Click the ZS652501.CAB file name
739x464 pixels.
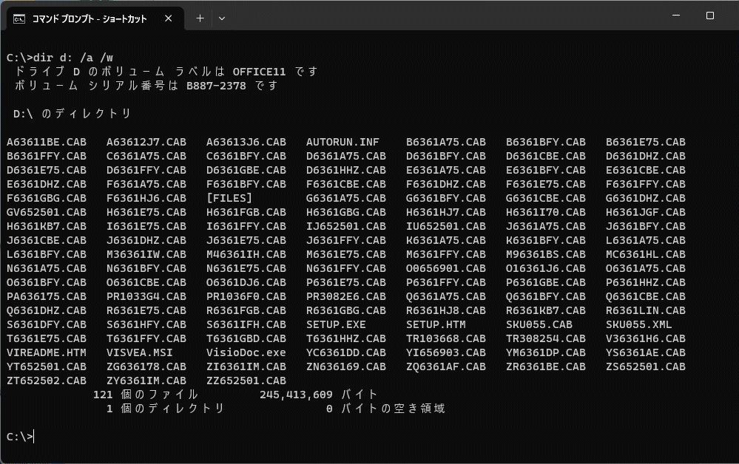click(646, 366)
